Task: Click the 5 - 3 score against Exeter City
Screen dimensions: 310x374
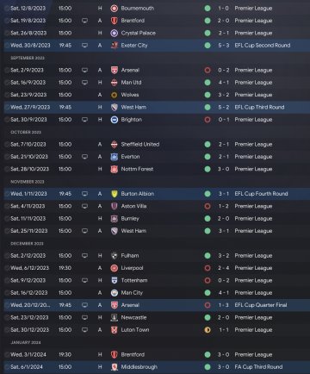Action: [x=224, y=46]
